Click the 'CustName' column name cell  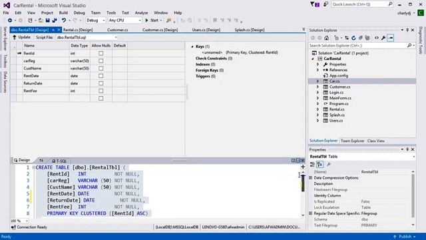click(46, 68)
